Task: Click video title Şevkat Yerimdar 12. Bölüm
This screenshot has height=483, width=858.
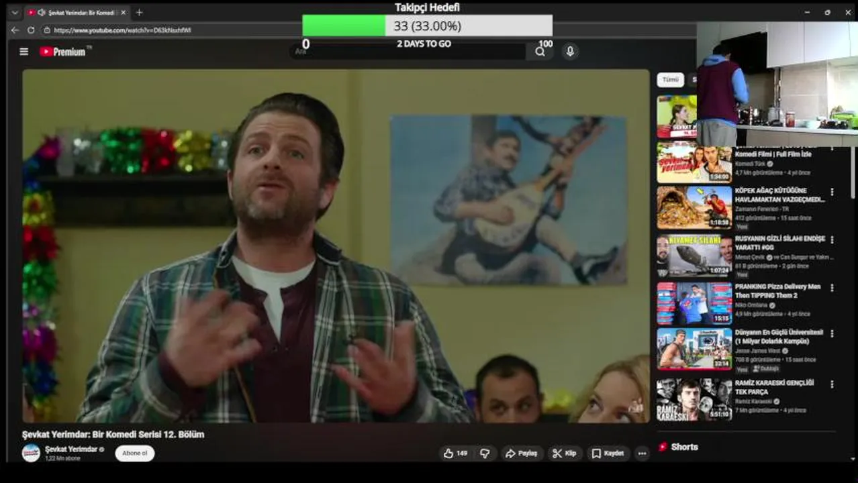Action: (x=113, y=434)
